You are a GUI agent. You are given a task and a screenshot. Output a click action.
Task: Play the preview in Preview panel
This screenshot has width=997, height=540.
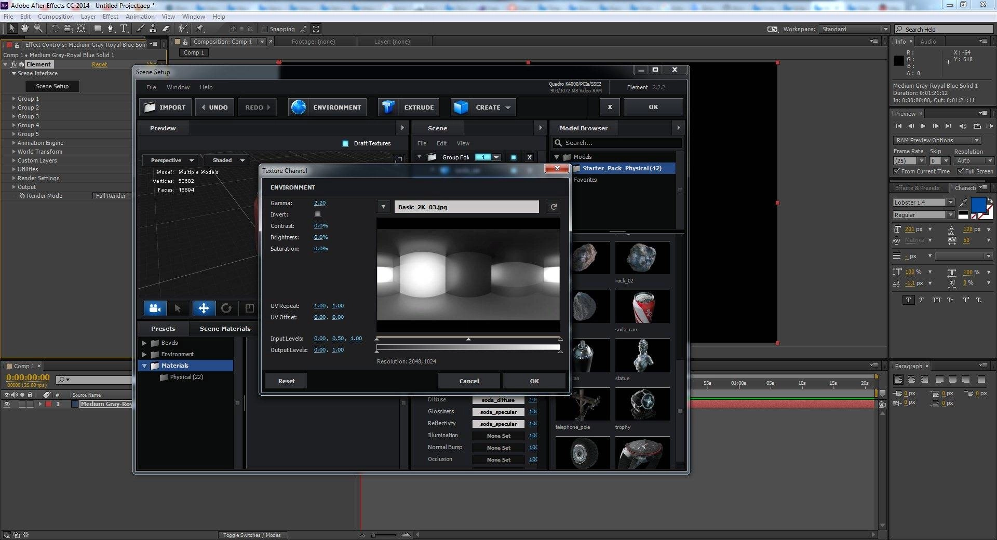point(923,126)
